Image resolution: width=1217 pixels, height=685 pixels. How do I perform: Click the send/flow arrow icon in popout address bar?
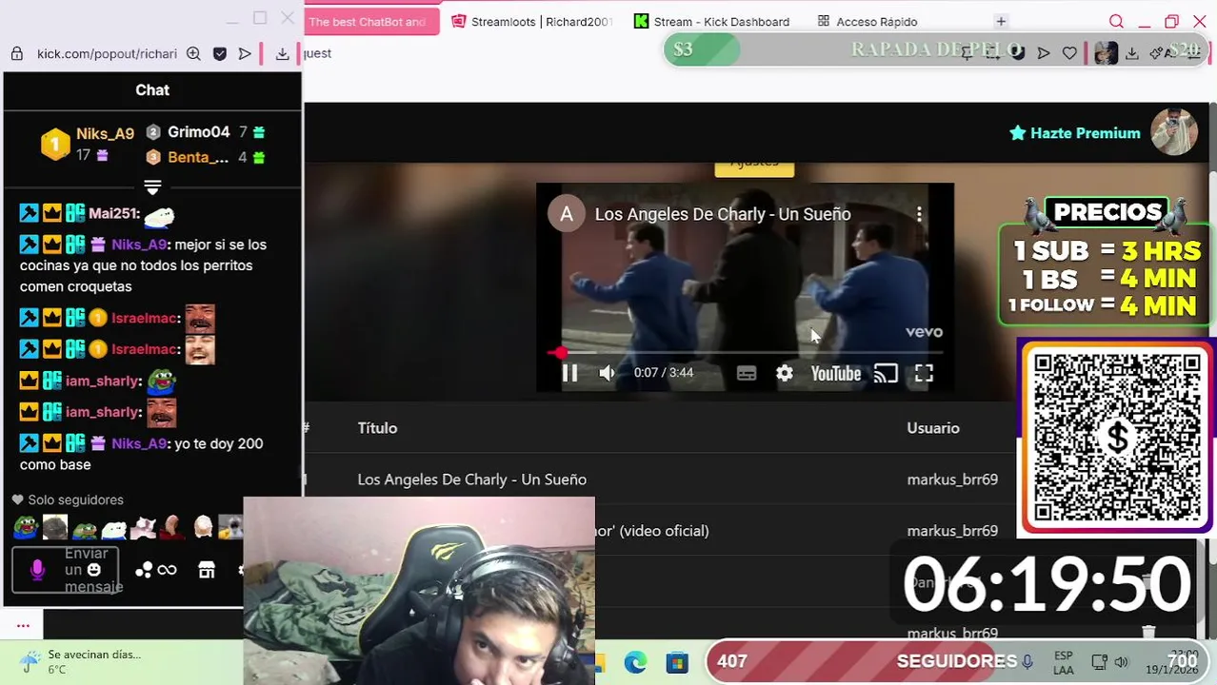tap(245, 53)
